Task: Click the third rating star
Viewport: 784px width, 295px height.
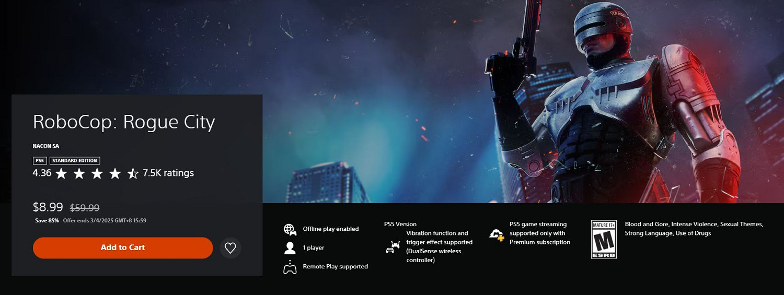Action: point(97,173)
